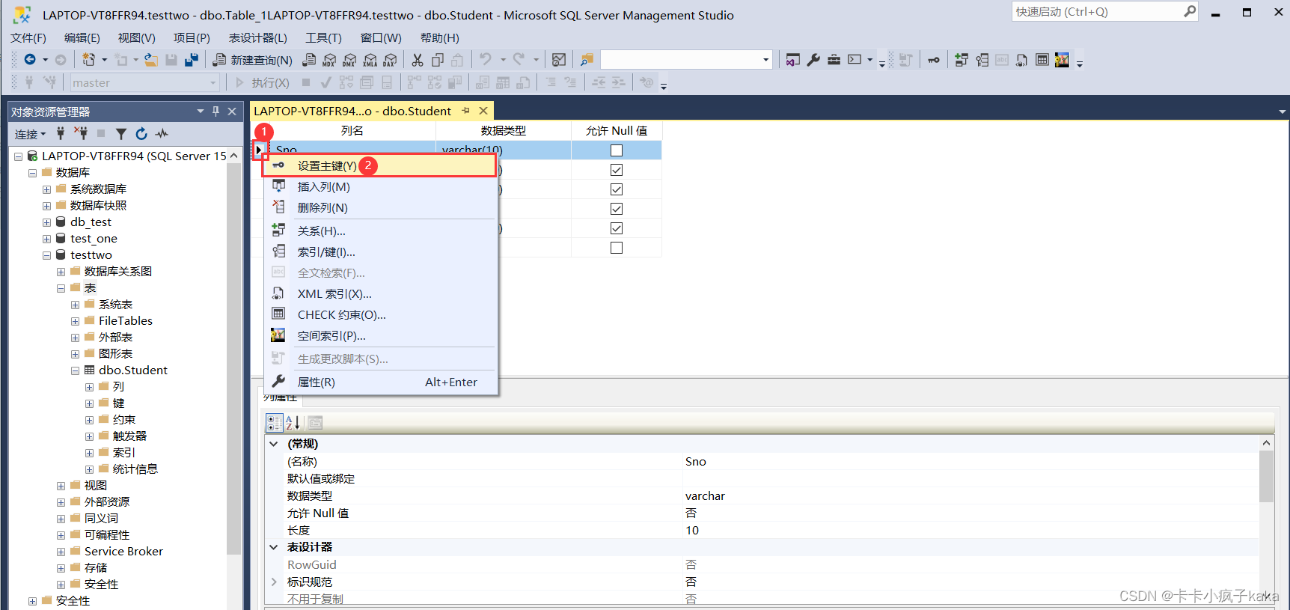Click the Cut scissors icon

[418, 60]
